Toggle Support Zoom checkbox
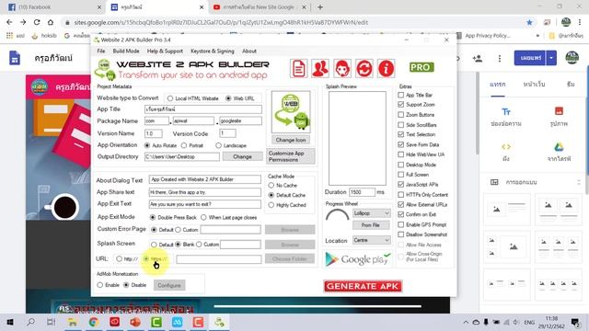 (401, 104)
